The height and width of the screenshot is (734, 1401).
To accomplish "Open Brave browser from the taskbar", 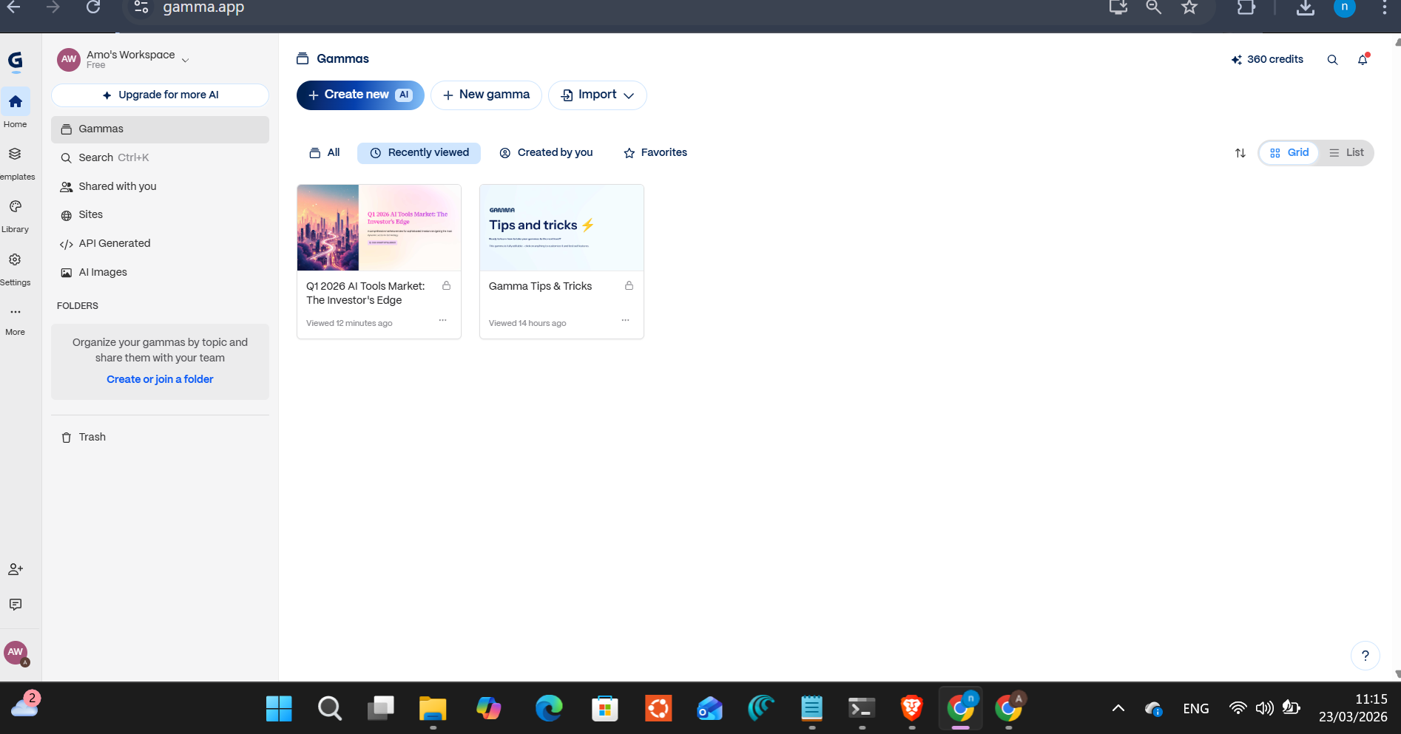I will pyautogui.click(x=911, y=708).
